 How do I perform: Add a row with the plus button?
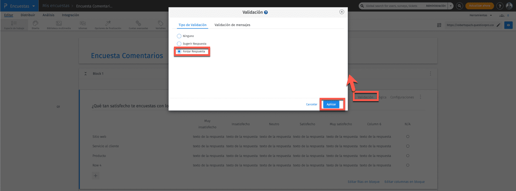pos(95,176)
